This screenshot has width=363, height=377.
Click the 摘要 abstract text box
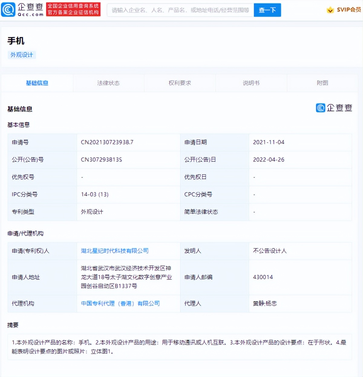(180, 347)
